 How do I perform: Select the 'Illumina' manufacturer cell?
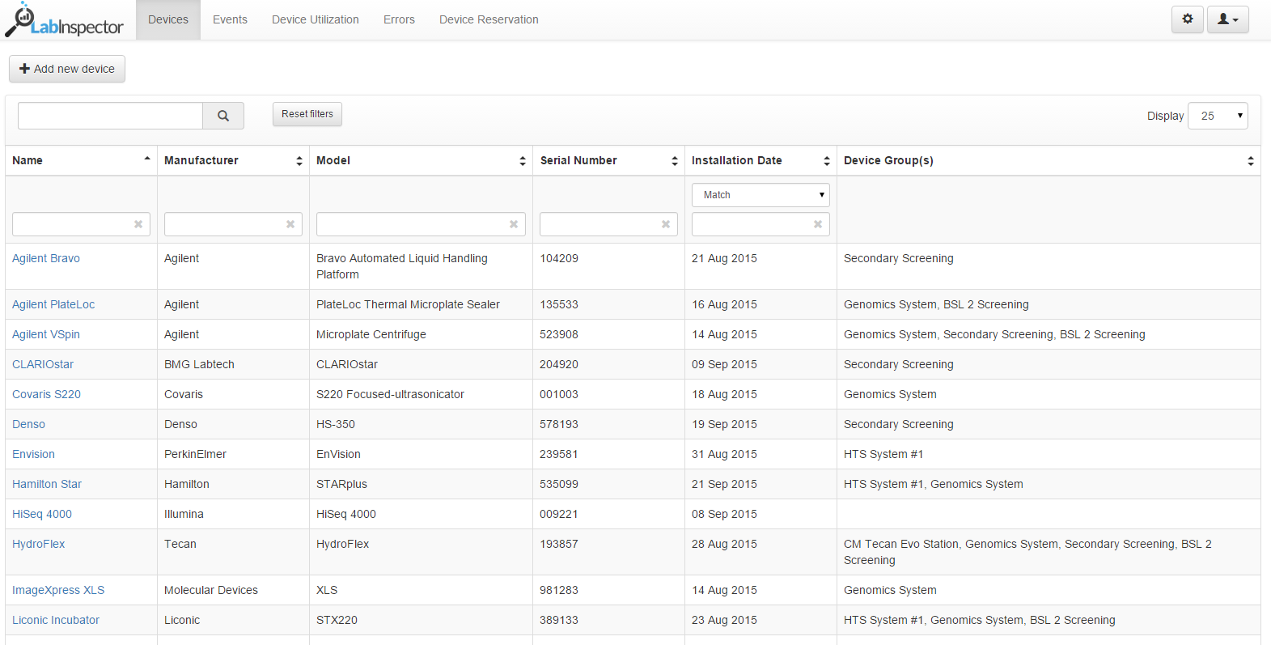tap(233, 514)
